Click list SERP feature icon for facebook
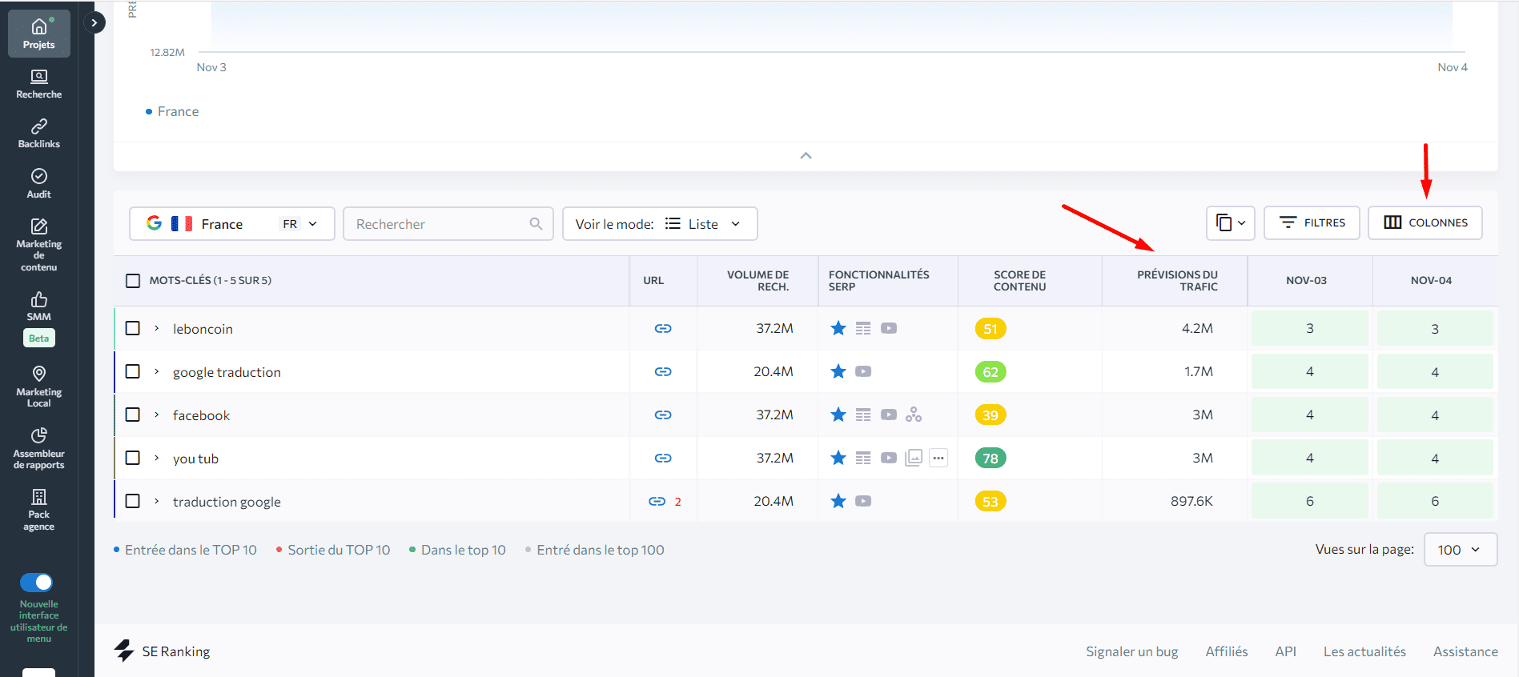The height and width of the screenshot is (677, 1519). 863,415
